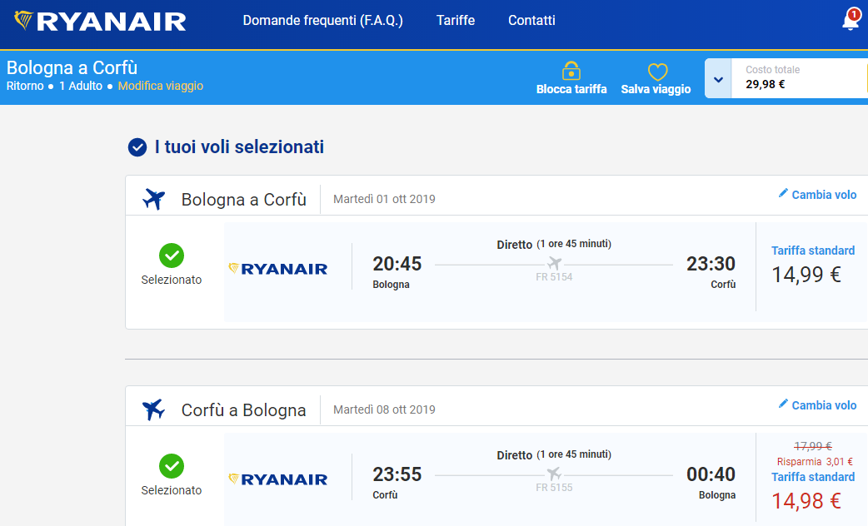This screenshot has width=868, height=526.
Task: Toggle the Selezionato checkmark for flight FR 5154
Action: (x=172, y=255)
